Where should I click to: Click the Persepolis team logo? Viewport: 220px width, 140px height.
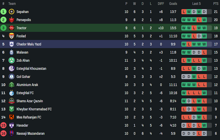coord(12,20)
